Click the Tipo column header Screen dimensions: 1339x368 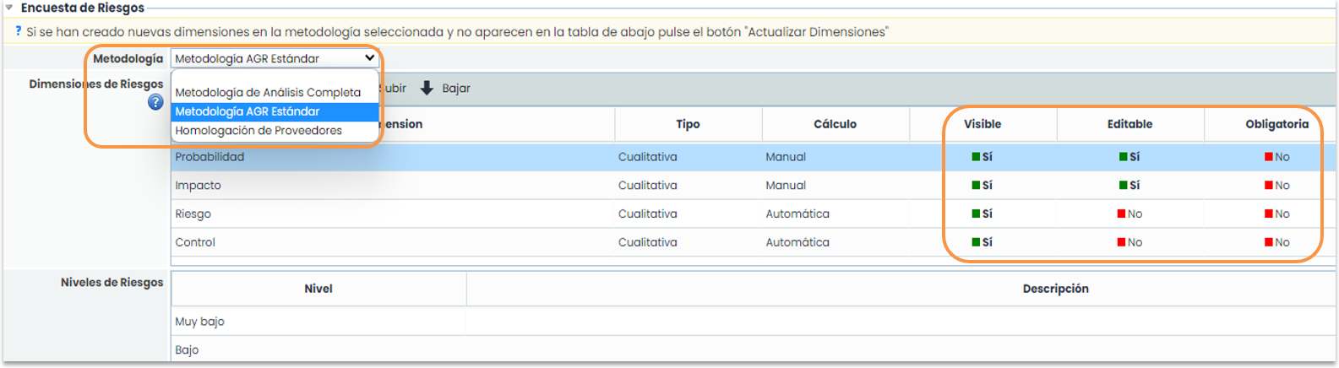click(688, 124)
